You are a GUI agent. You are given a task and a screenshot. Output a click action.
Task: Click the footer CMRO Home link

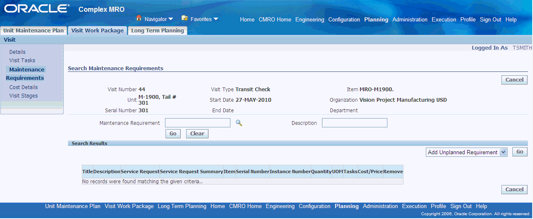pos(245,206)
